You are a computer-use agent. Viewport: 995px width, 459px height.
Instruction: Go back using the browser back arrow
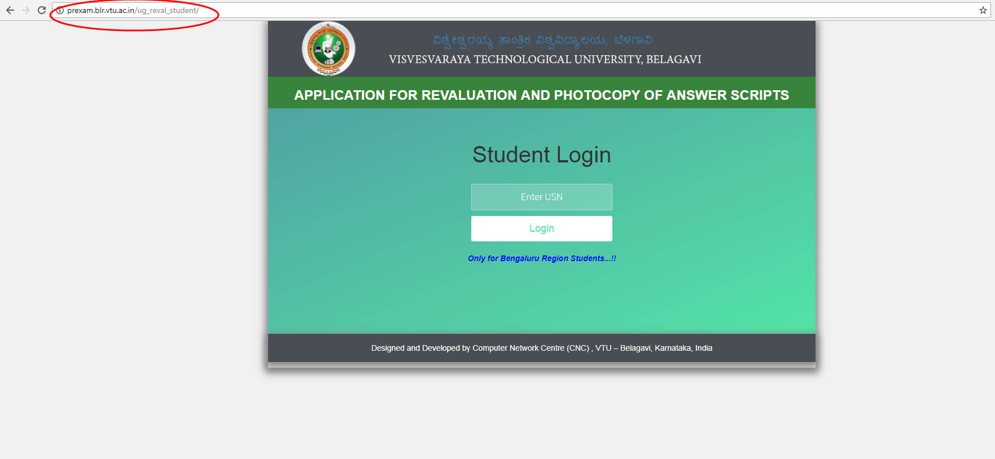[10, 10]
